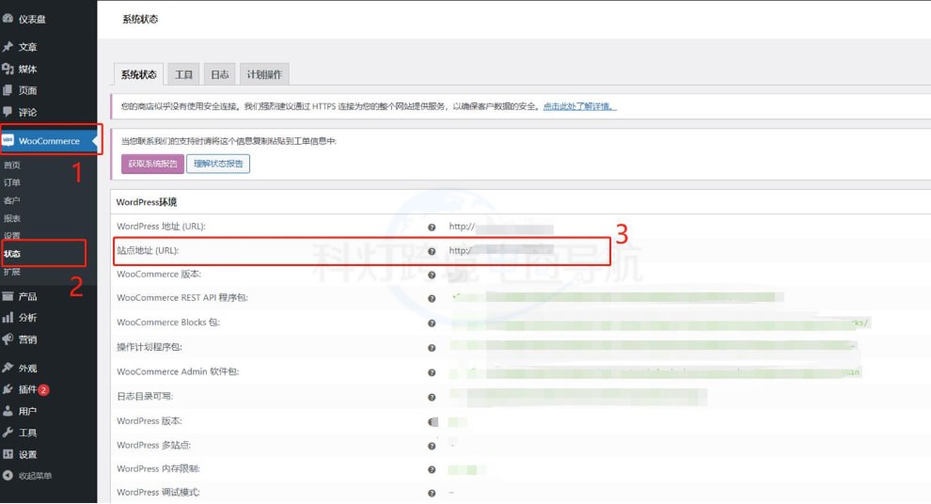Screen dimensions: 931x504
Task: Click the 理解状态报告 button
Action: pyautogui.click(x=218, y=164)
